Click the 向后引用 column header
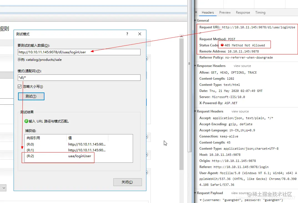This screenshot has height=203, width=298. click(x=46, y=138)
